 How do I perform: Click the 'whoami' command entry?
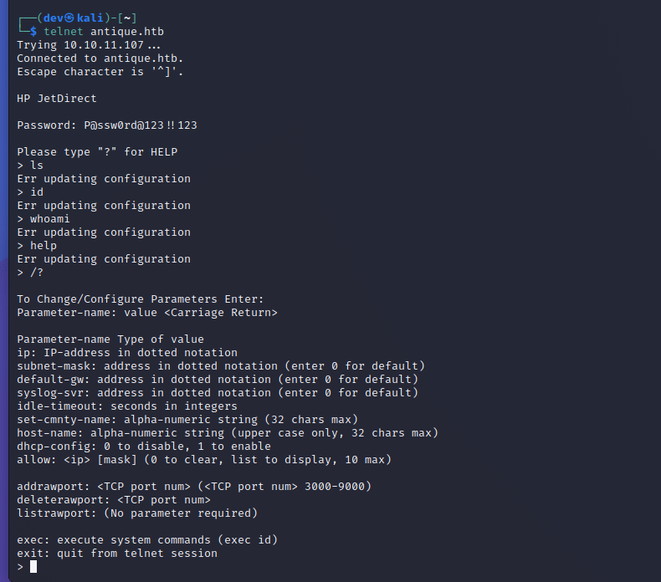point(49,219)
